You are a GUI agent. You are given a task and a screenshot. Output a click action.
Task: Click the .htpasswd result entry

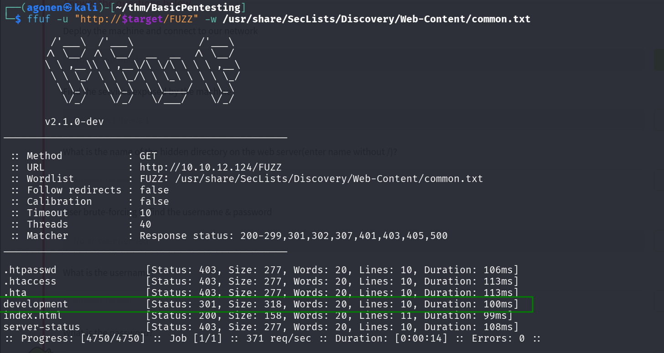[x=30, y=270]
